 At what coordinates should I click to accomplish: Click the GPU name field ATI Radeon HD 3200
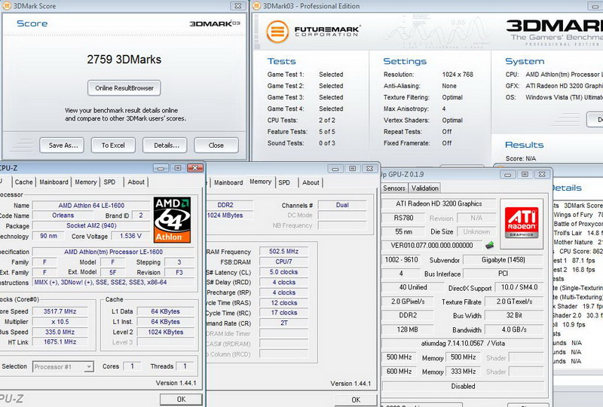pos(439,203)
